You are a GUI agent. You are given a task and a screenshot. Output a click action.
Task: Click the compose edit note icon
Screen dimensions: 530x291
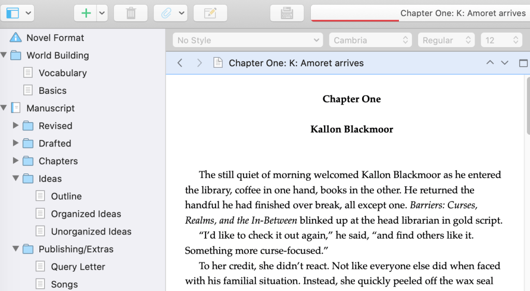click(x=210, y=13)
